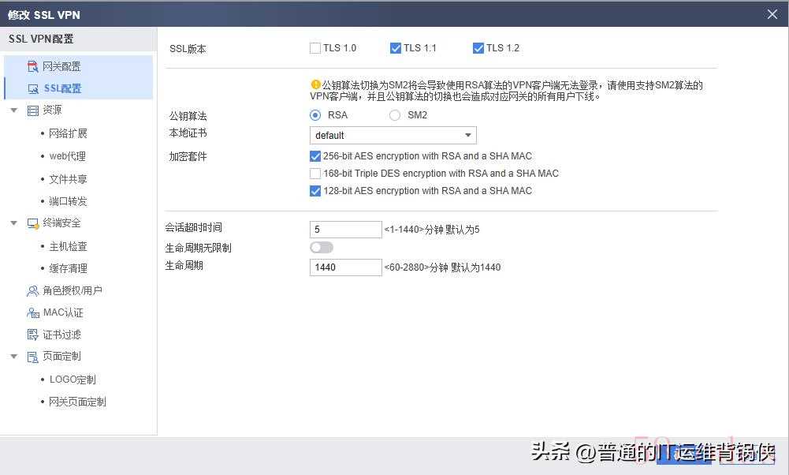
Task: Open the 缓存清理 item
Action: [68, 268]
